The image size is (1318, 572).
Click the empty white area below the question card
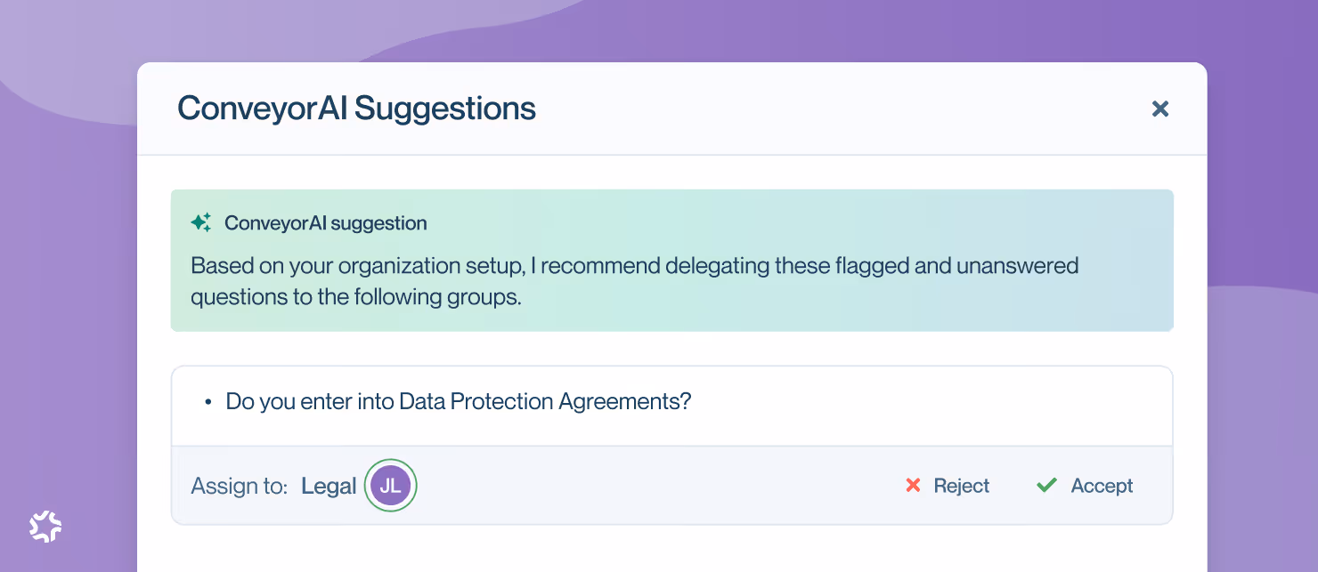(671, 550)
